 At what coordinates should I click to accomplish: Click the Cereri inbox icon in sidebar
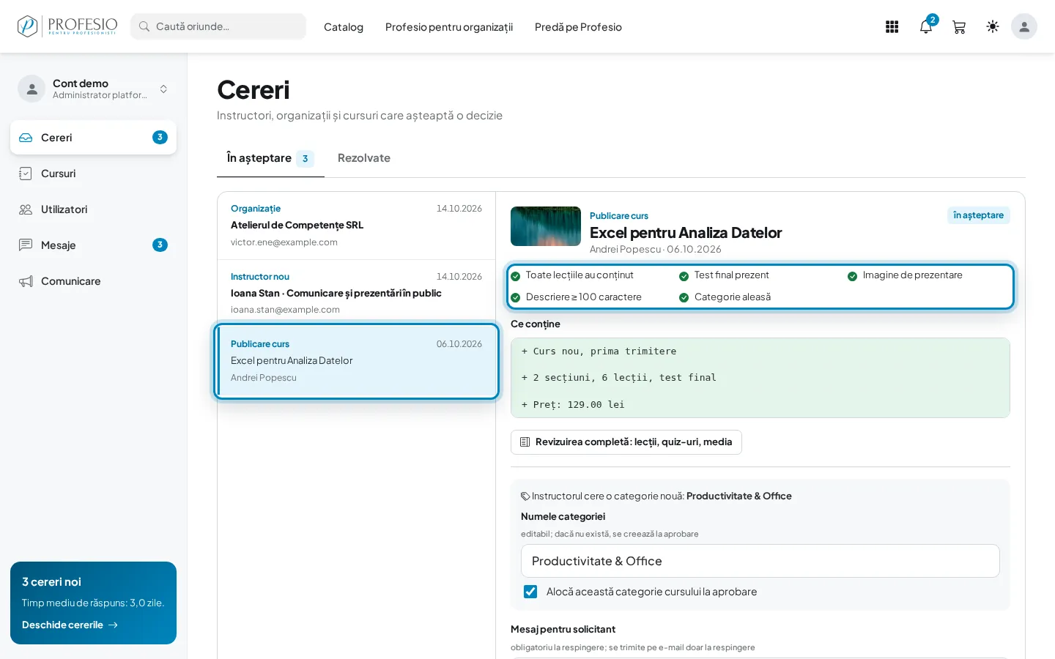click(x=26, y=138)
